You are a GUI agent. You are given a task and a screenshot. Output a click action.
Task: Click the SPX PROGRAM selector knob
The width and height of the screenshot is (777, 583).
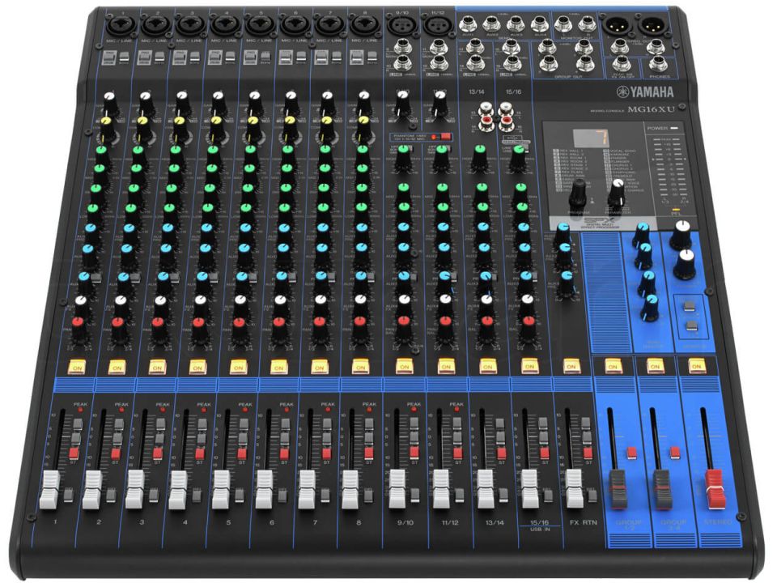(x=578, y=193)
